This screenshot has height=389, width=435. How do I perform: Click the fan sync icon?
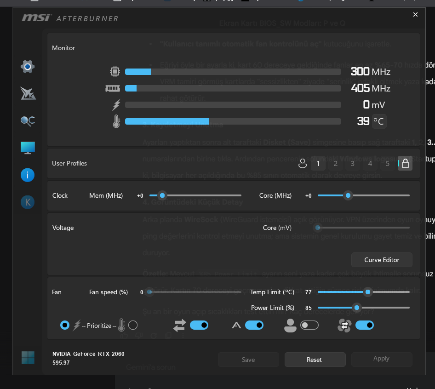344,325
